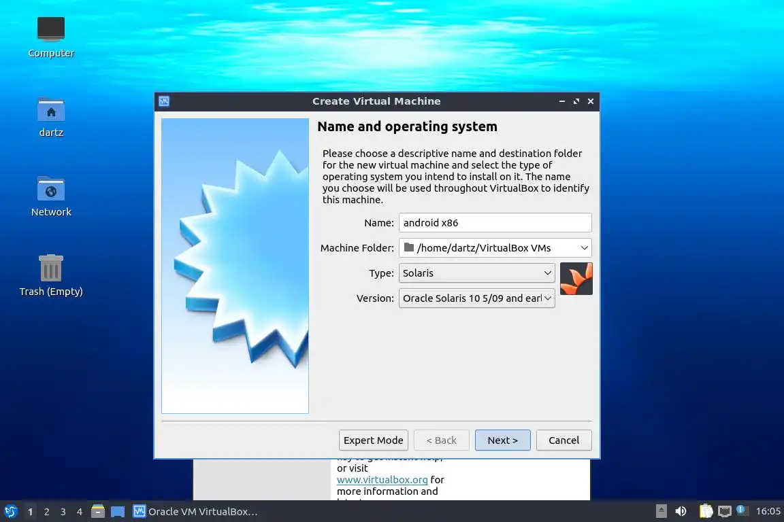Open the www.virtualbox.org link
The height and width of the screenshot is (522, 784).
tap(382, 480)
